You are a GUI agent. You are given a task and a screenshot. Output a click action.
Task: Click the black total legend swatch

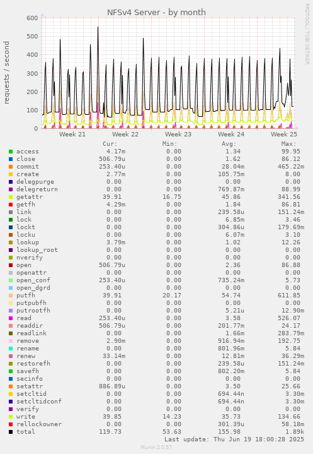(11, 432)
